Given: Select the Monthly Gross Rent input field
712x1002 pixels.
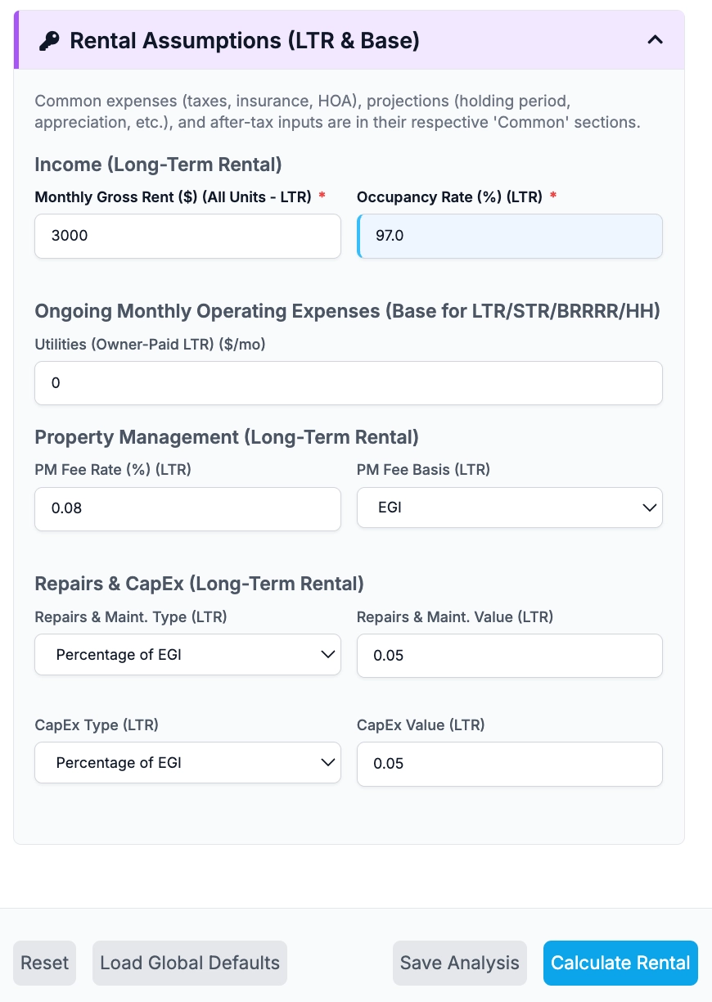Looking at the screenshot, I should [x=187, y=236].
